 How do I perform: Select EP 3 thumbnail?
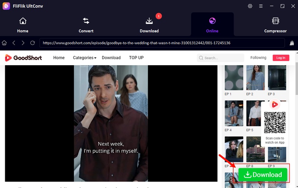pyautogui.click(x=277, y=78)
